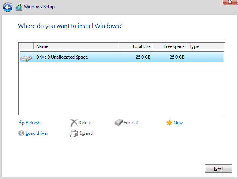Click the gray X Delete icon
The width and height of the screenshot is (238, 179).
(x=74, y=123)
